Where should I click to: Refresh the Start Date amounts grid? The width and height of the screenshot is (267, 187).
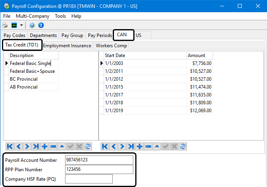click(x=183, y=146)
